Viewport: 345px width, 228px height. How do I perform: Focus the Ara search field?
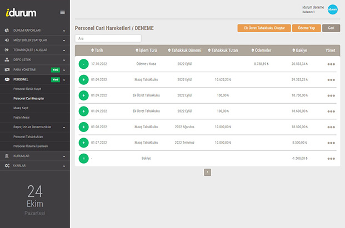(108, 38)
